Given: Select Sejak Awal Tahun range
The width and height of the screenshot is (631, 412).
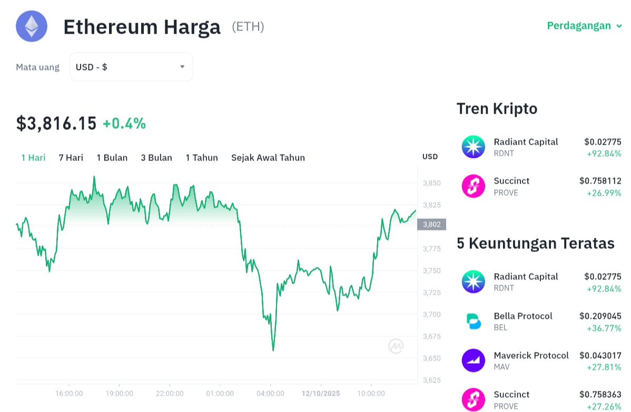Looking at the screenshot, I should [x=268, y=157].
